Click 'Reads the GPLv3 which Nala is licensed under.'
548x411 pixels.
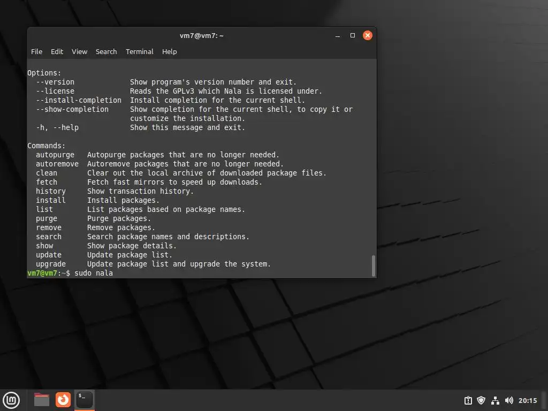pyautogui.click(x=226, y=91)
